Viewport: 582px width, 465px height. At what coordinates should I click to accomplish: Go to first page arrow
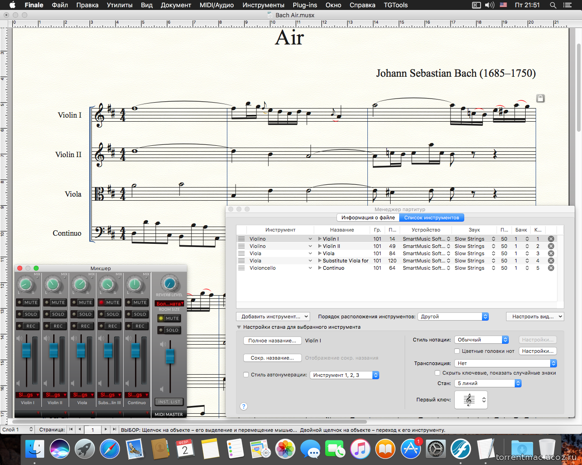click(71, 429)
